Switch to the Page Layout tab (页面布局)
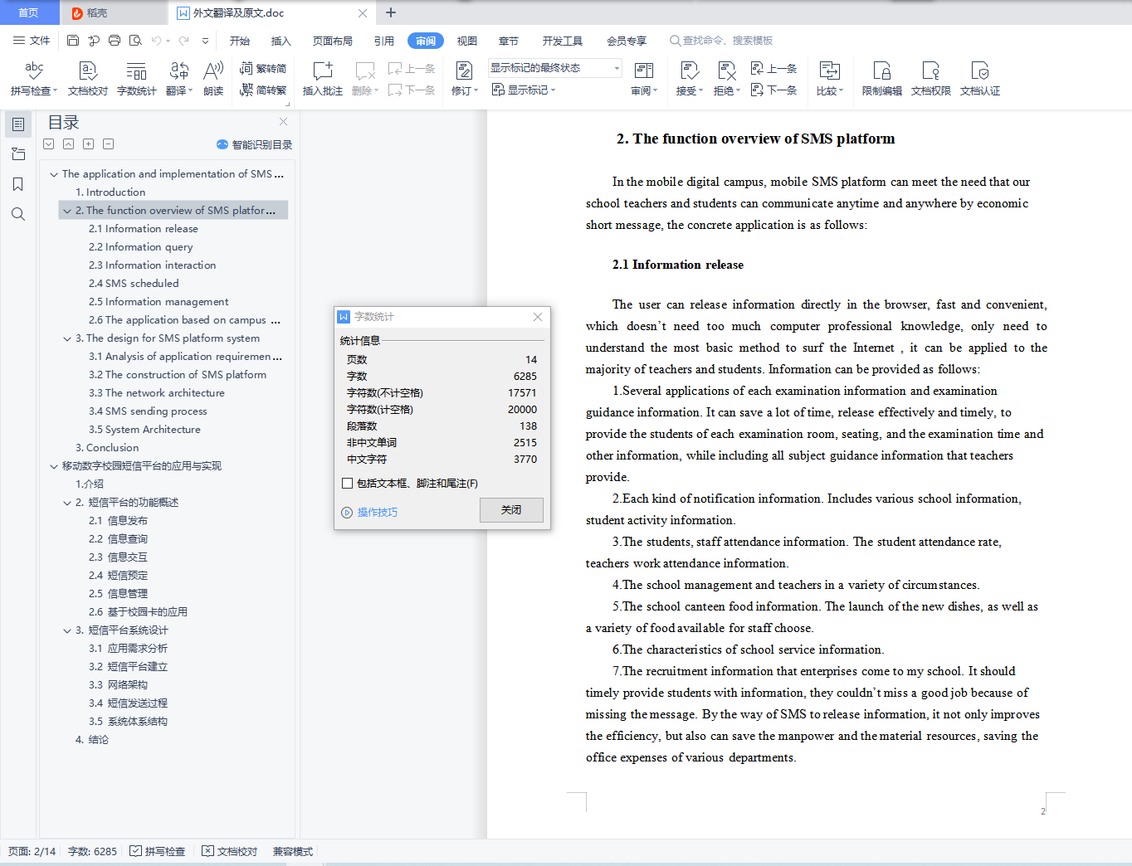1132x866 pixels. 333,41
